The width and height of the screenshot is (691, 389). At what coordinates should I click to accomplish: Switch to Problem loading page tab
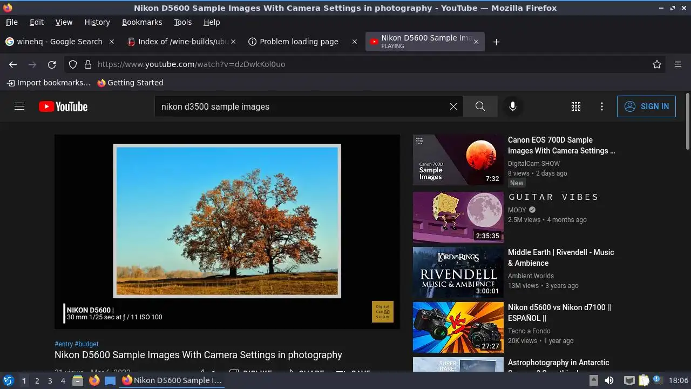pyautogui.click(x=303, y=42)
